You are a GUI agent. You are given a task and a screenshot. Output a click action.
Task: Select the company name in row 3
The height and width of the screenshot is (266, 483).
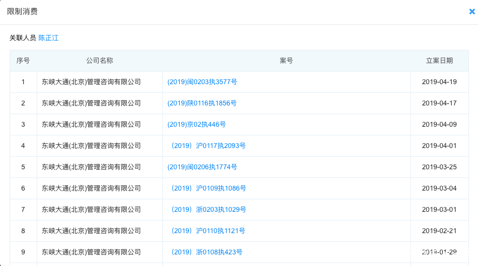pos(91,124)
